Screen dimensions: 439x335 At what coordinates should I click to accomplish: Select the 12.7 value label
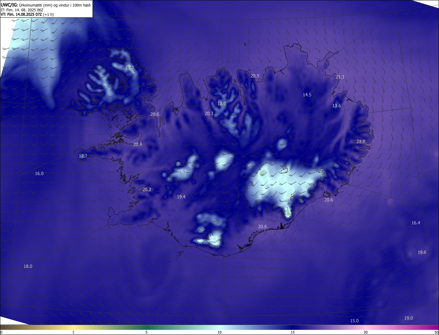pos(83,156)
